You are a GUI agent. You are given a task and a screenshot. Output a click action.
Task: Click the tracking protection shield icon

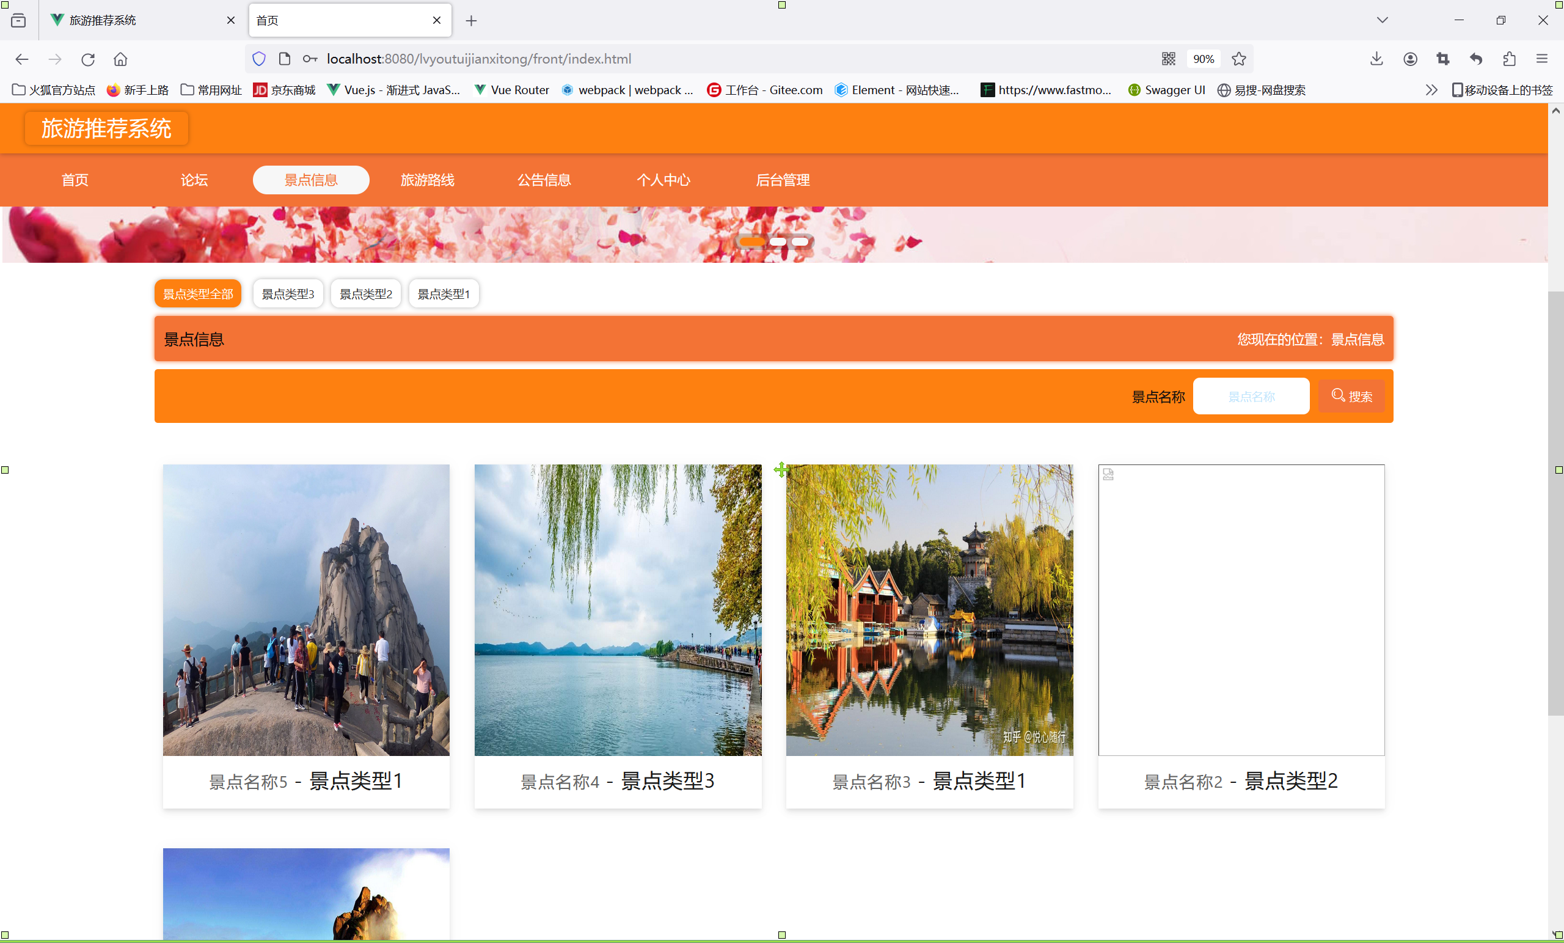(259, 59)
